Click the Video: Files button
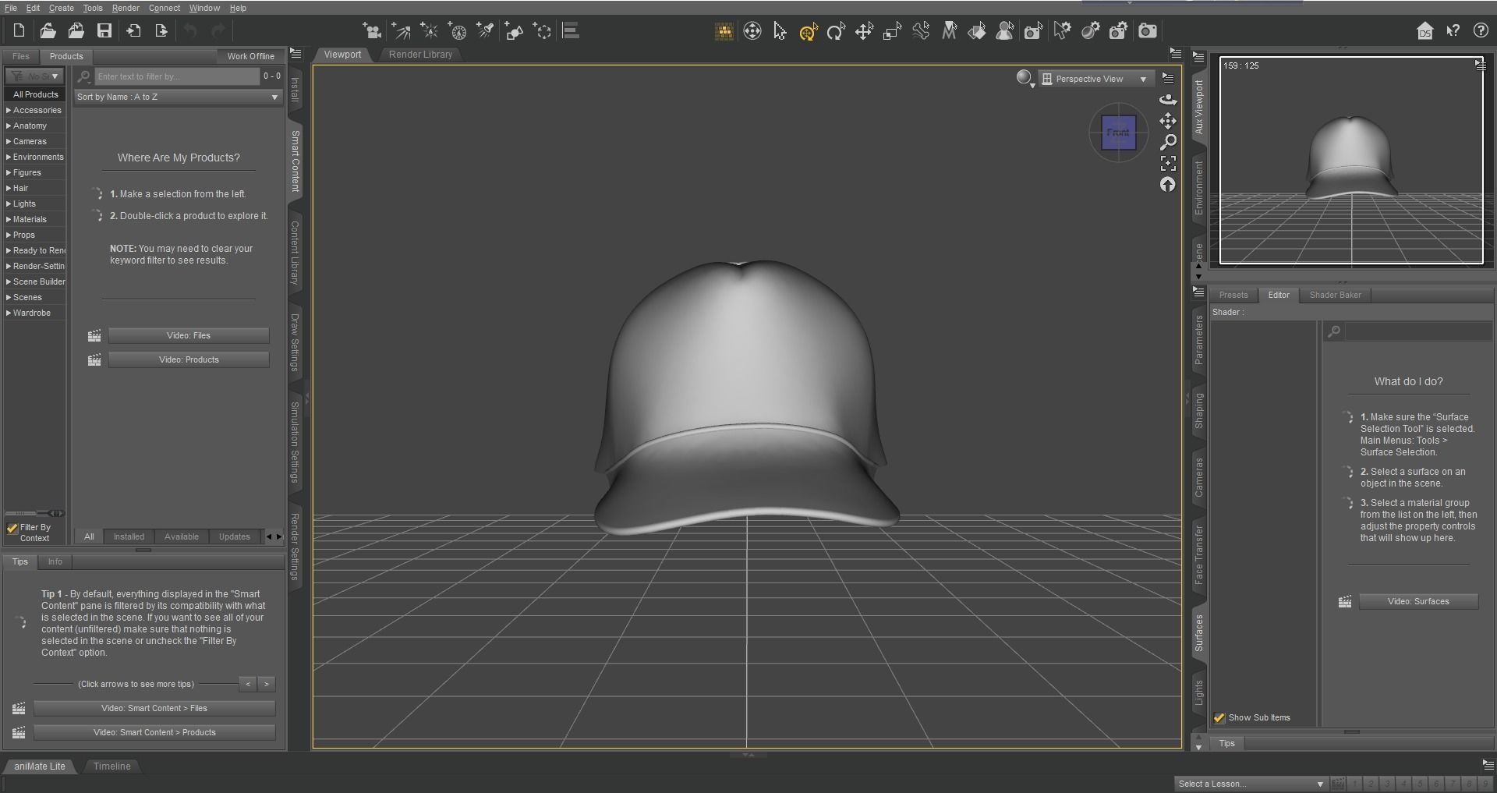This screenshot has height=793, width=1497. [x=189, y=335]
